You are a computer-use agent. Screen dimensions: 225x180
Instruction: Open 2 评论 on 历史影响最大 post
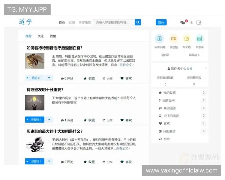[x=67, y=162]
